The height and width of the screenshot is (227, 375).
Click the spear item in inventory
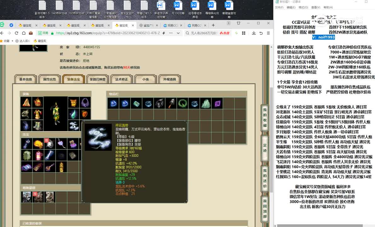[x=171, y=103]
